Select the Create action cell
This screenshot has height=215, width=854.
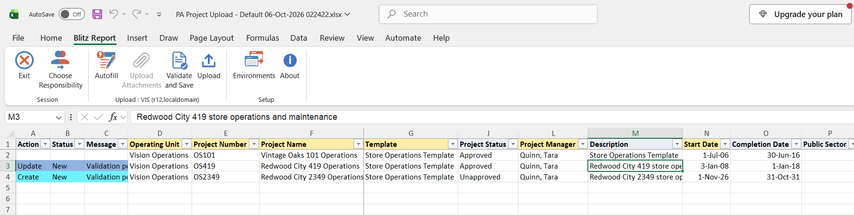(33, 177)
